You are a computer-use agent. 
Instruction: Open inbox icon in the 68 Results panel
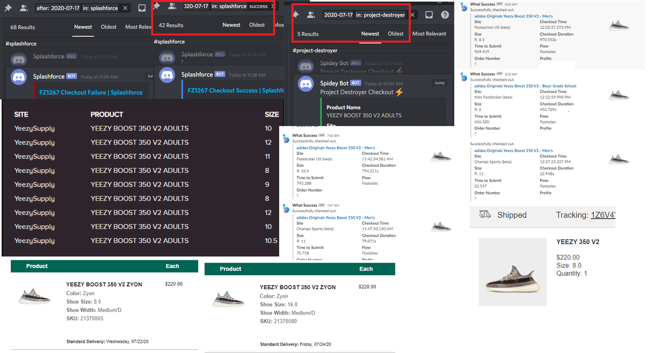coord(142,8)
